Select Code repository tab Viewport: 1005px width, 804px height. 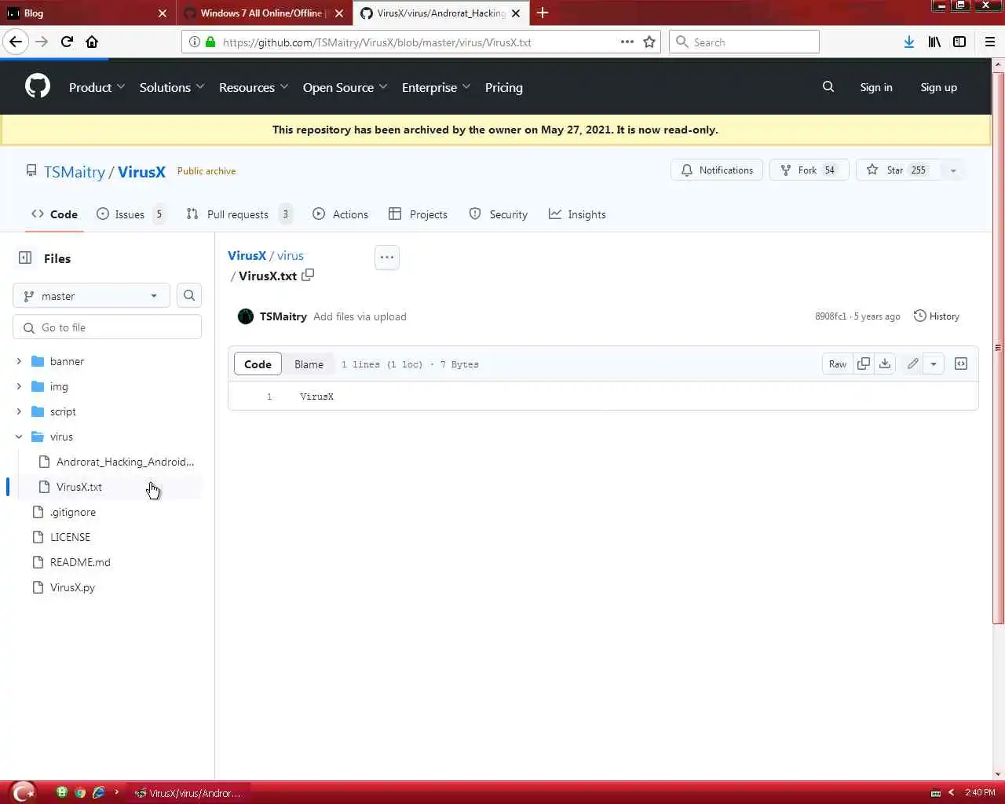(x=54, y=214)
